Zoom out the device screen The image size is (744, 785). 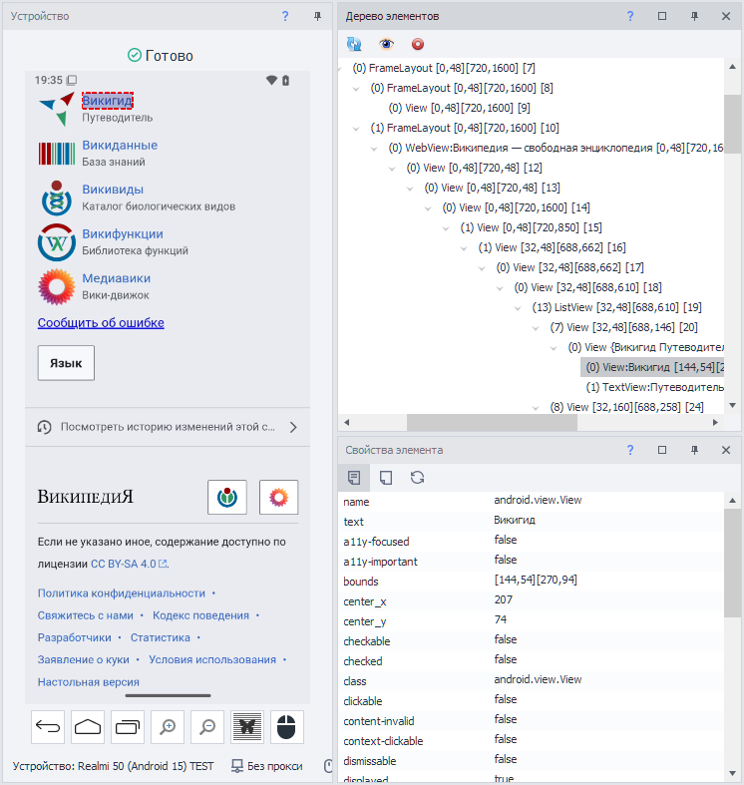[x=207, y=727]
